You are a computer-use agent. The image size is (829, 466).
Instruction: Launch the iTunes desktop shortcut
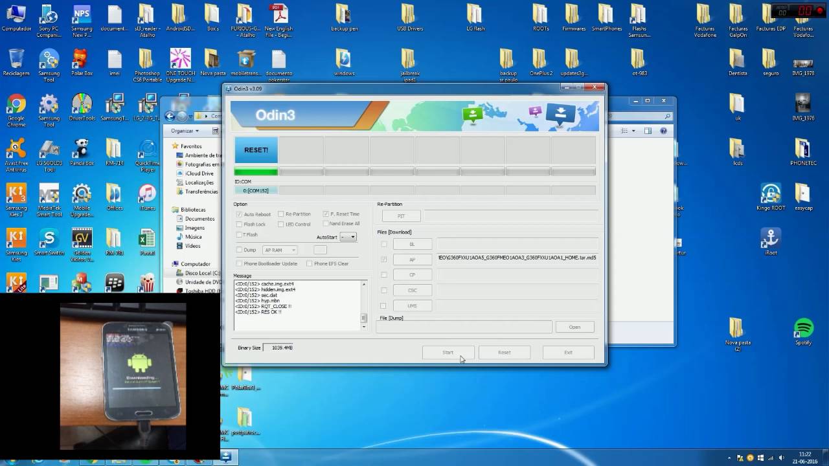(148, 197)
